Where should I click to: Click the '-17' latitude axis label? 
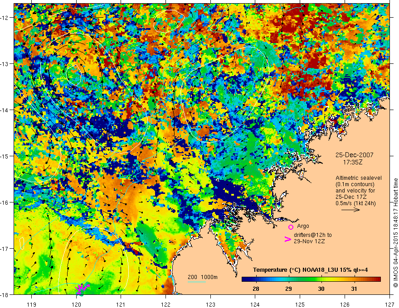[5, 249]
